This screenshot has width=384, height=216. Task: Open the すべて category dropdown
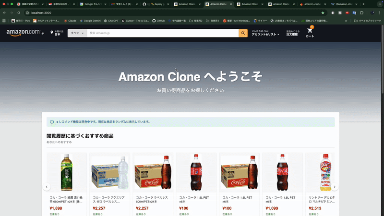click(x=77, y=33)
